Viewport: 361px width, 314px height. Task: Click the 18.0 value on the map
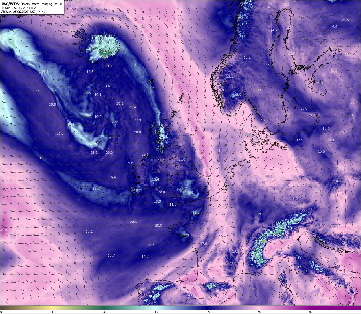point(349,115)
